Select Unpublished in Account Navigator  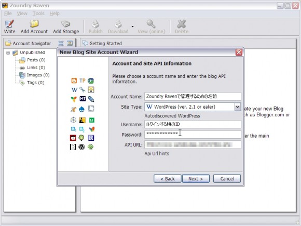click(x=33, y=52)
